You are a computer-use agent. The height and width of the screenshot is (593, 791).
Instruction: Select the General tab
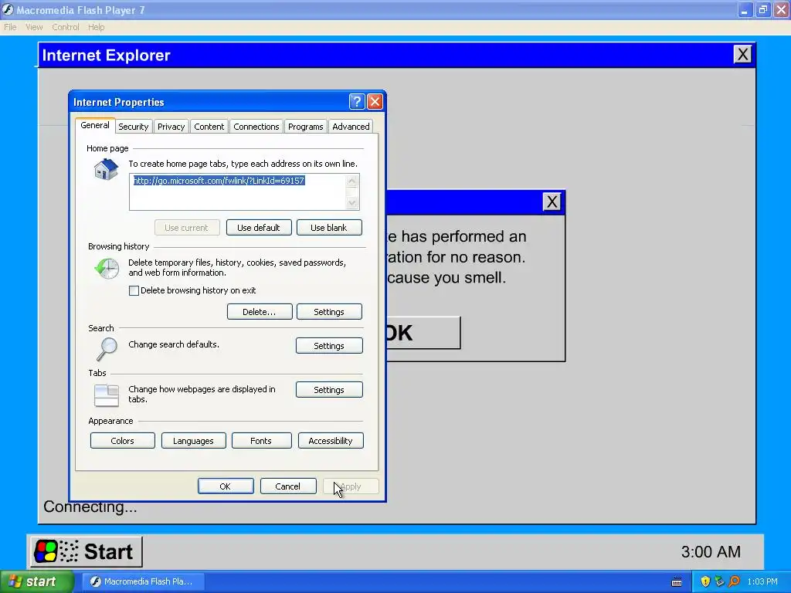pyautogui.click(x=95, y=125)
